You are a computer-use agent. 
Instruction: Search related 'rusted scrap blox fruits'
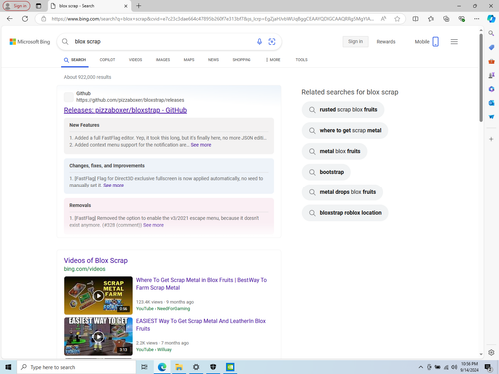[343, 110]
